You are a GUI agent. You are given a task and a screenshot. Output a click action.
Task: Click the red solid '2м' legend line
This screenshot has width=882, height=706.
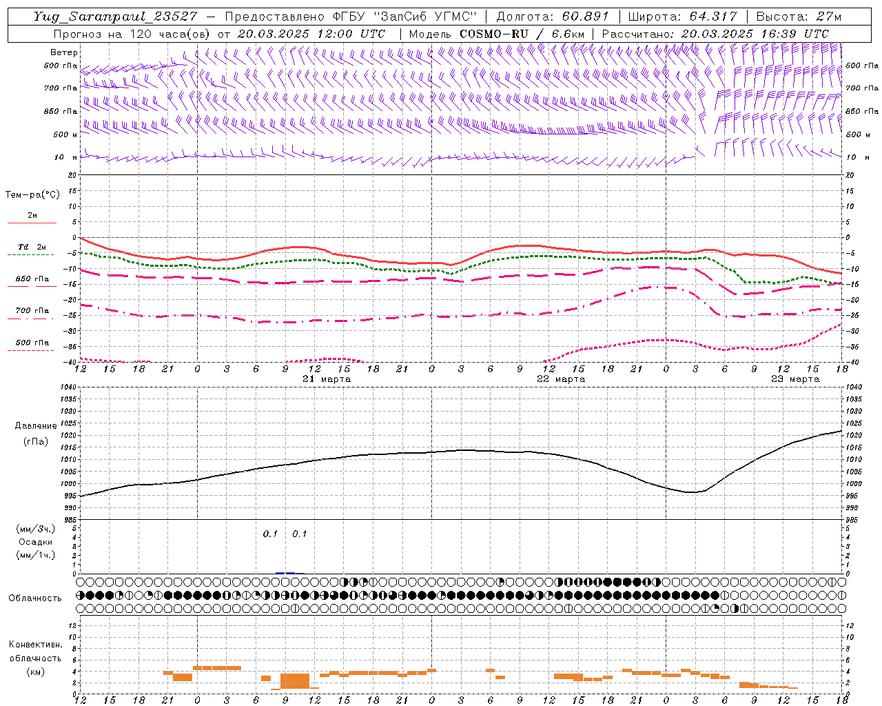(32, 223)
